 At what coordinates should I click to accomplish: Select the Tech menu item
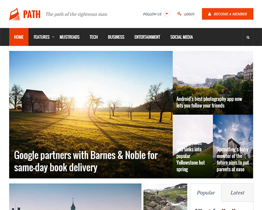(93, 37)
